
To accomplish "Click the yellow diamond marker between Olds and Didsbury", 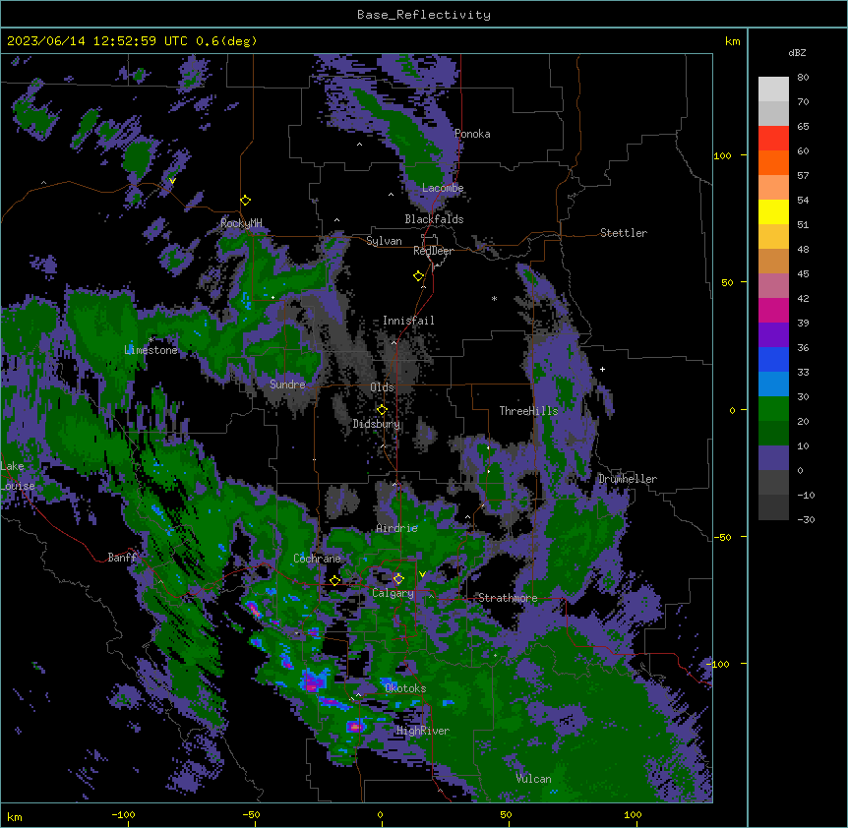I will [382, 409].
